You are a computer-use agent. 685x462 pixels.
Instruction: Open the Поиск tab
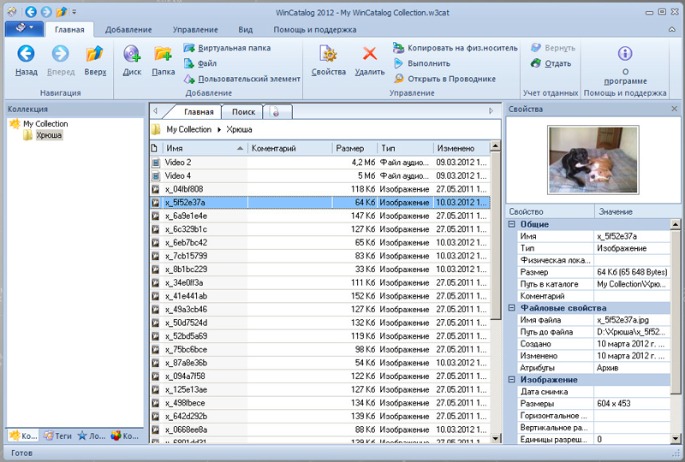(243, 112)
